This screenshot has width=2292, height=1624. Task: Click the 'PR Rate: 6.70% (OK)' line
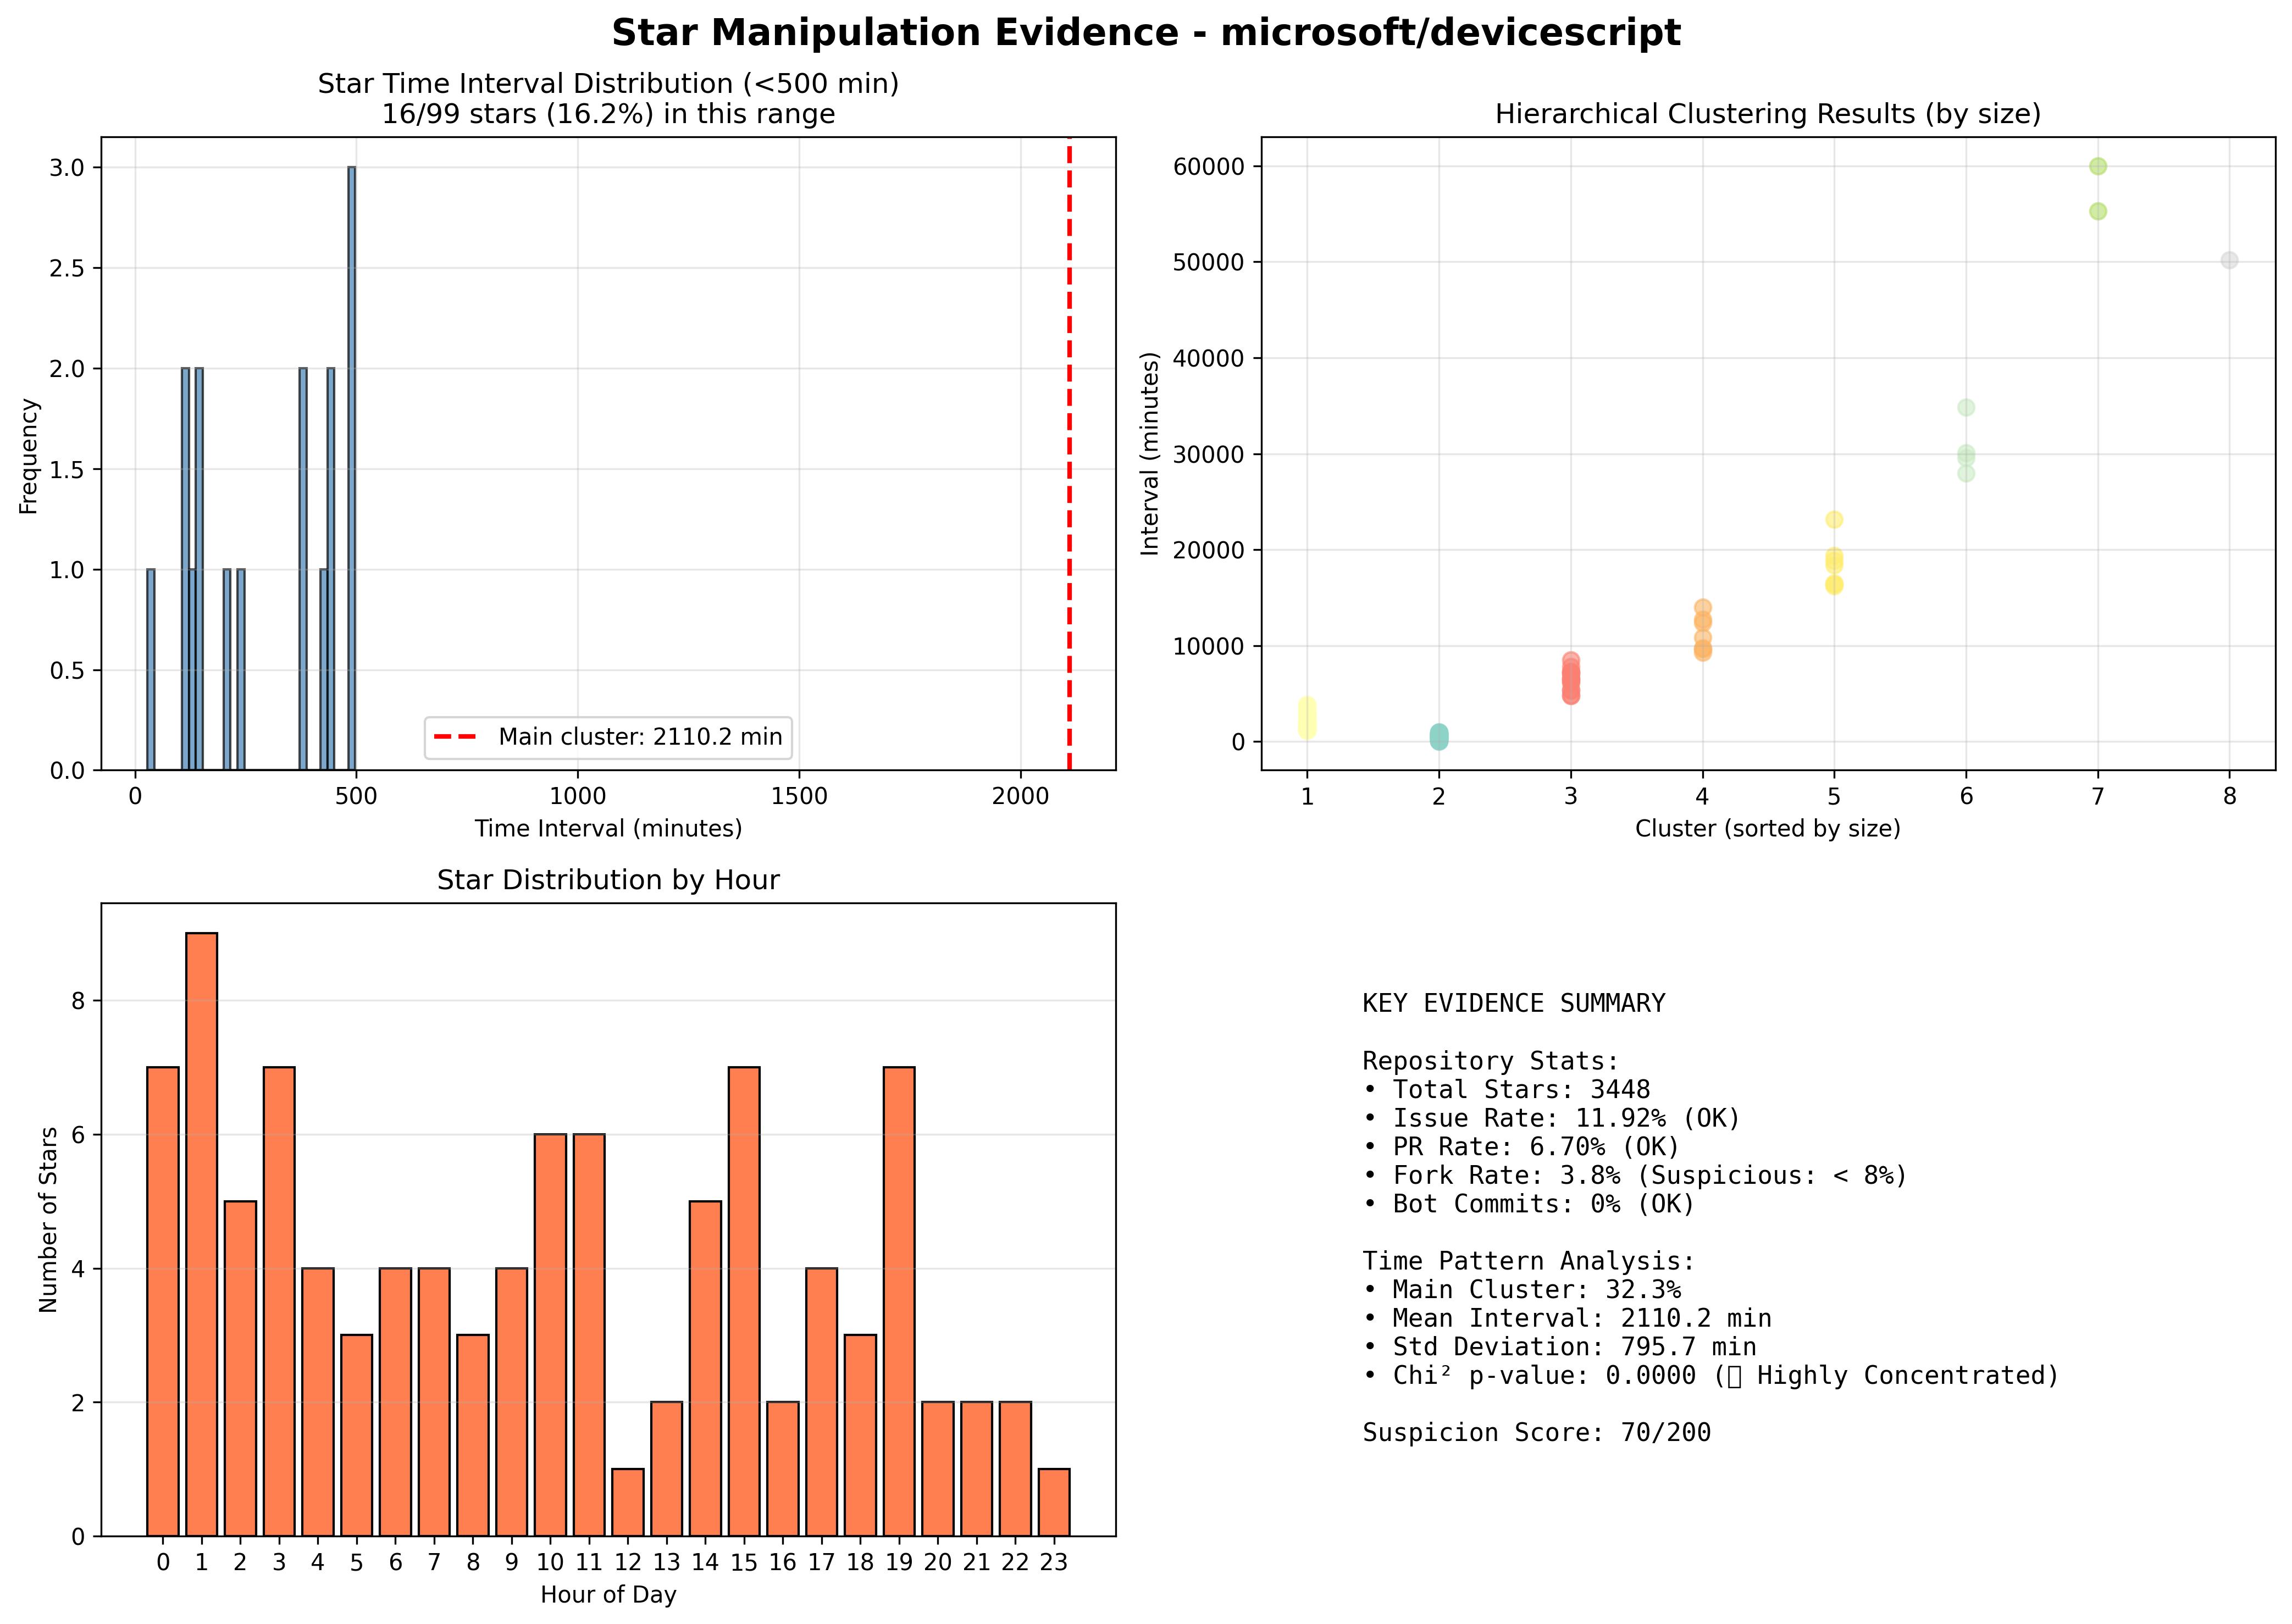tap(1522, 1147)
